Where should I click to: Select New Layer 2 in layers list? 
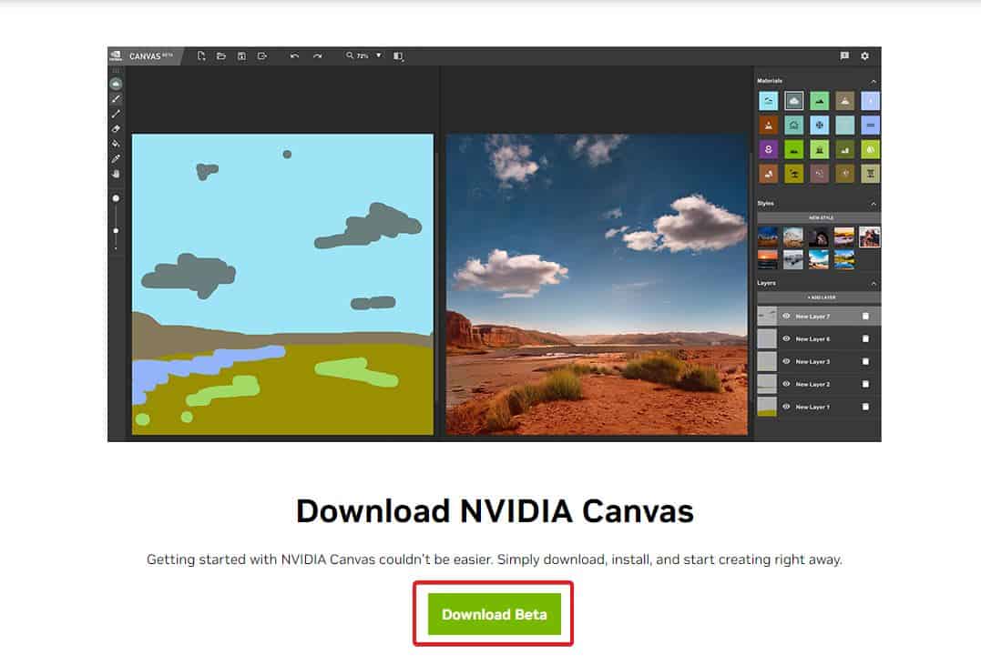[812, 384]
